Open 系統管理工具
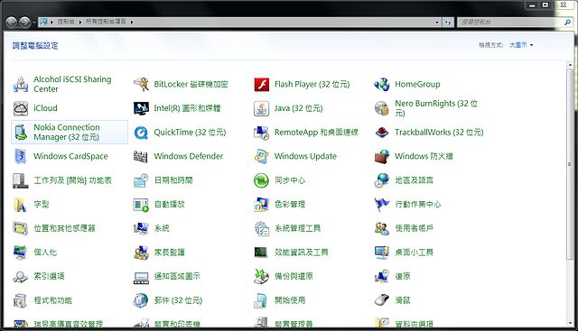 coord(297,228)
